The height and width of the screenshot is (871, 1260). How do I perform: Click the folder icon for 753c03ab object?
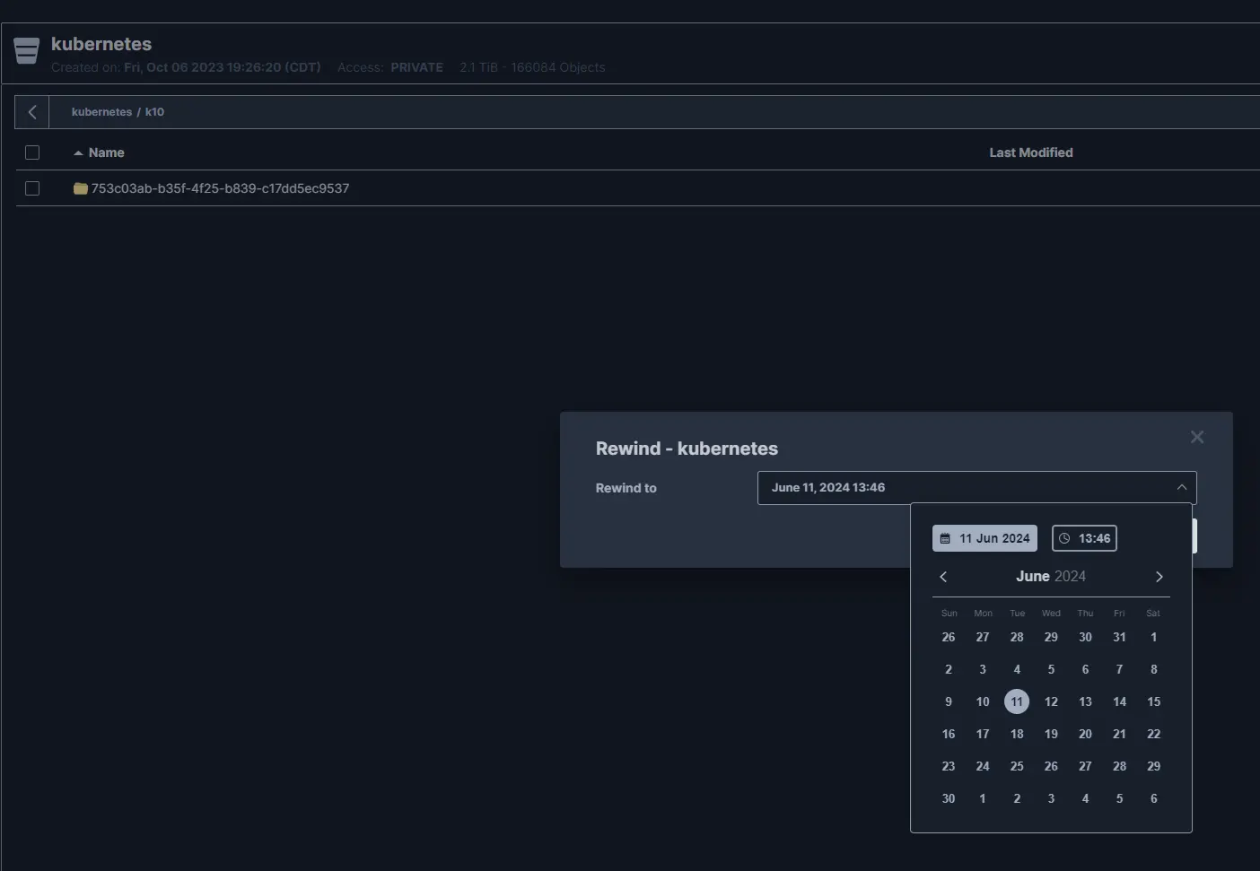[80, 188]
